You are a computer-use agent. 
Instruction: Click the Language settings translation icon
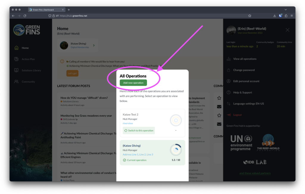[228, 104]
